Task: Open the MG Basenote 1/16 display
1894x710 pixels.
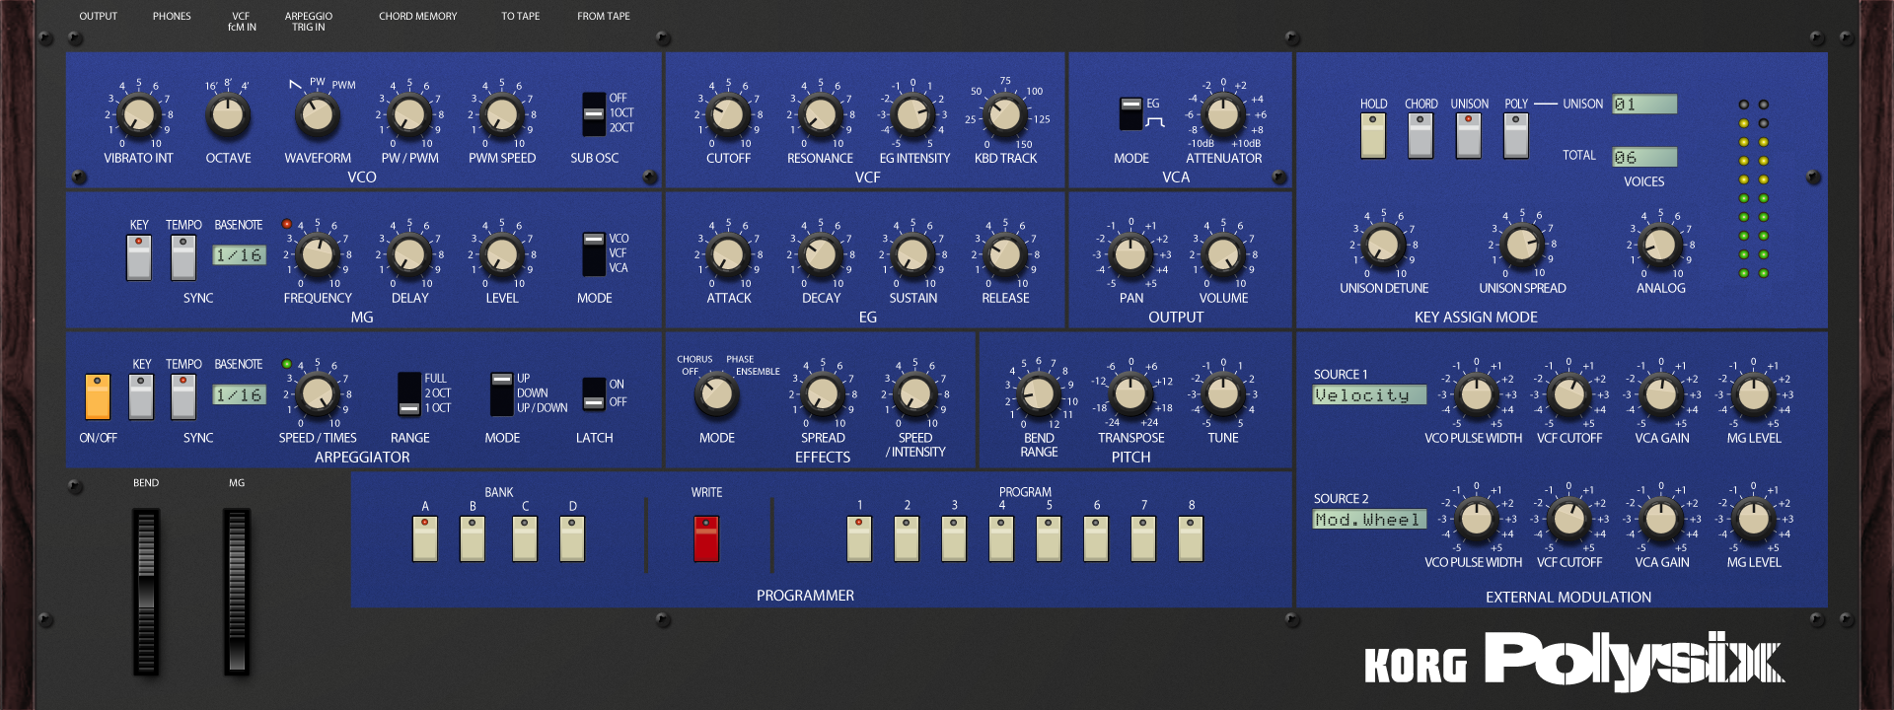Action: [239, 255]
